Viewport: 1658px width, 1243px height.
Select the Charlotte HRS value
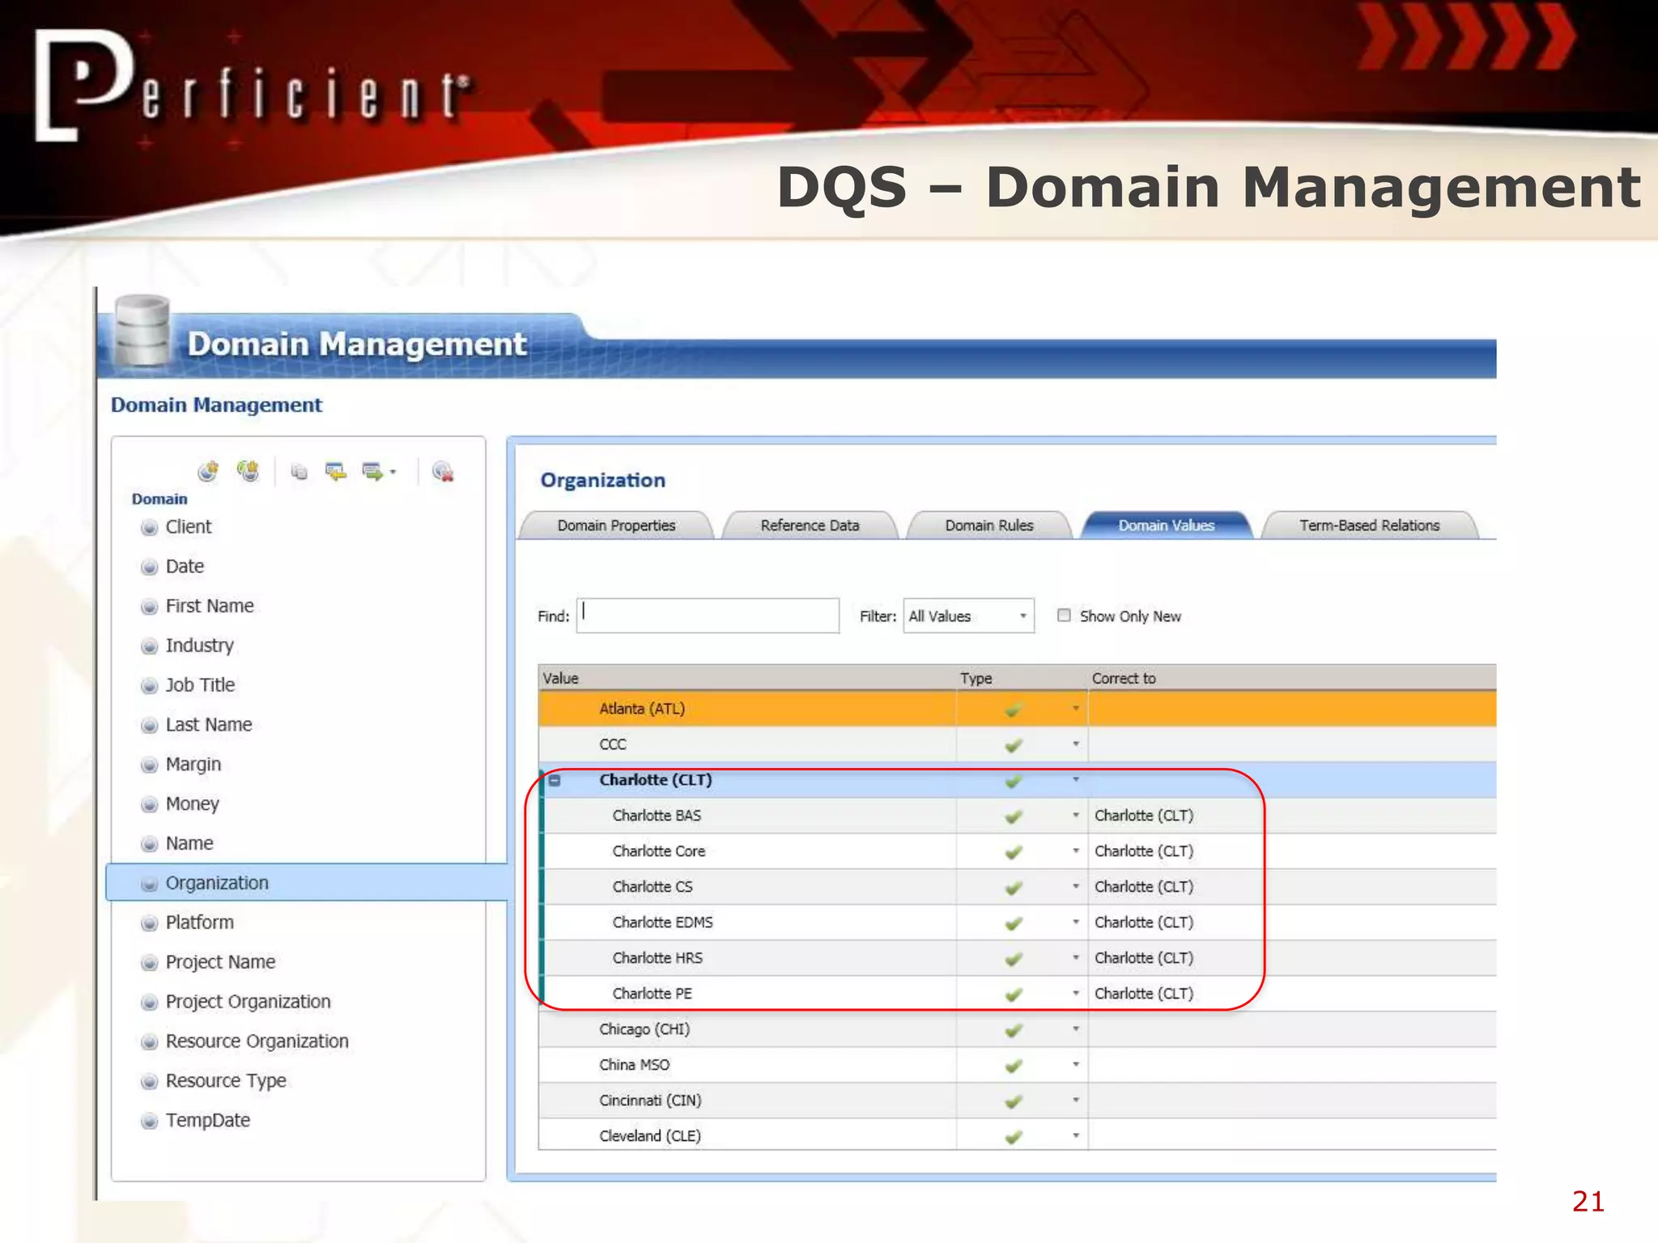point(657,958)
